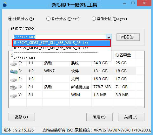Open 高级(A) advanced options

pyautogui.click(x=22, y=117)
